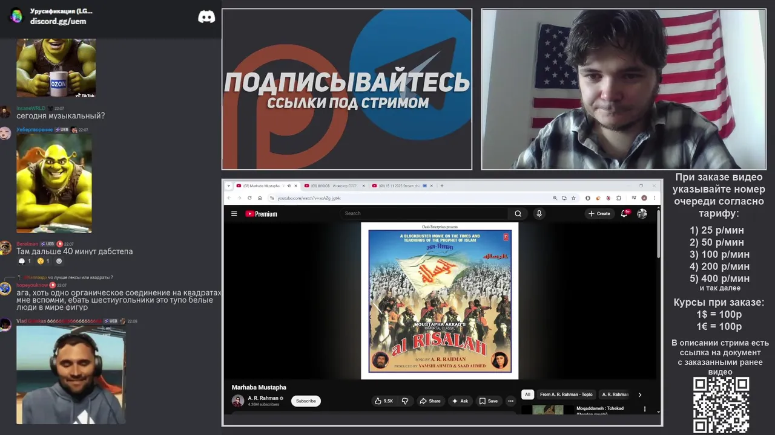Open the Ask AI button
The image size is (775, 435).
tap(460, 401)
